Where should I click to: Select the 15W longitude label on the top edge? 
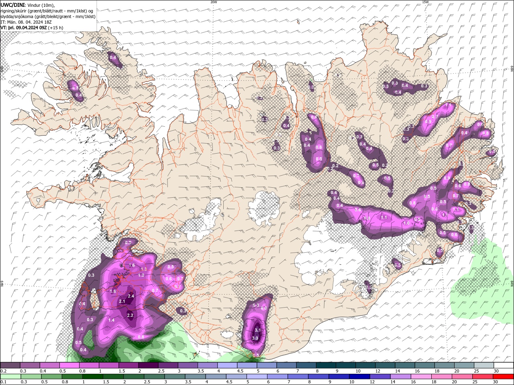[x=425, y=2]
